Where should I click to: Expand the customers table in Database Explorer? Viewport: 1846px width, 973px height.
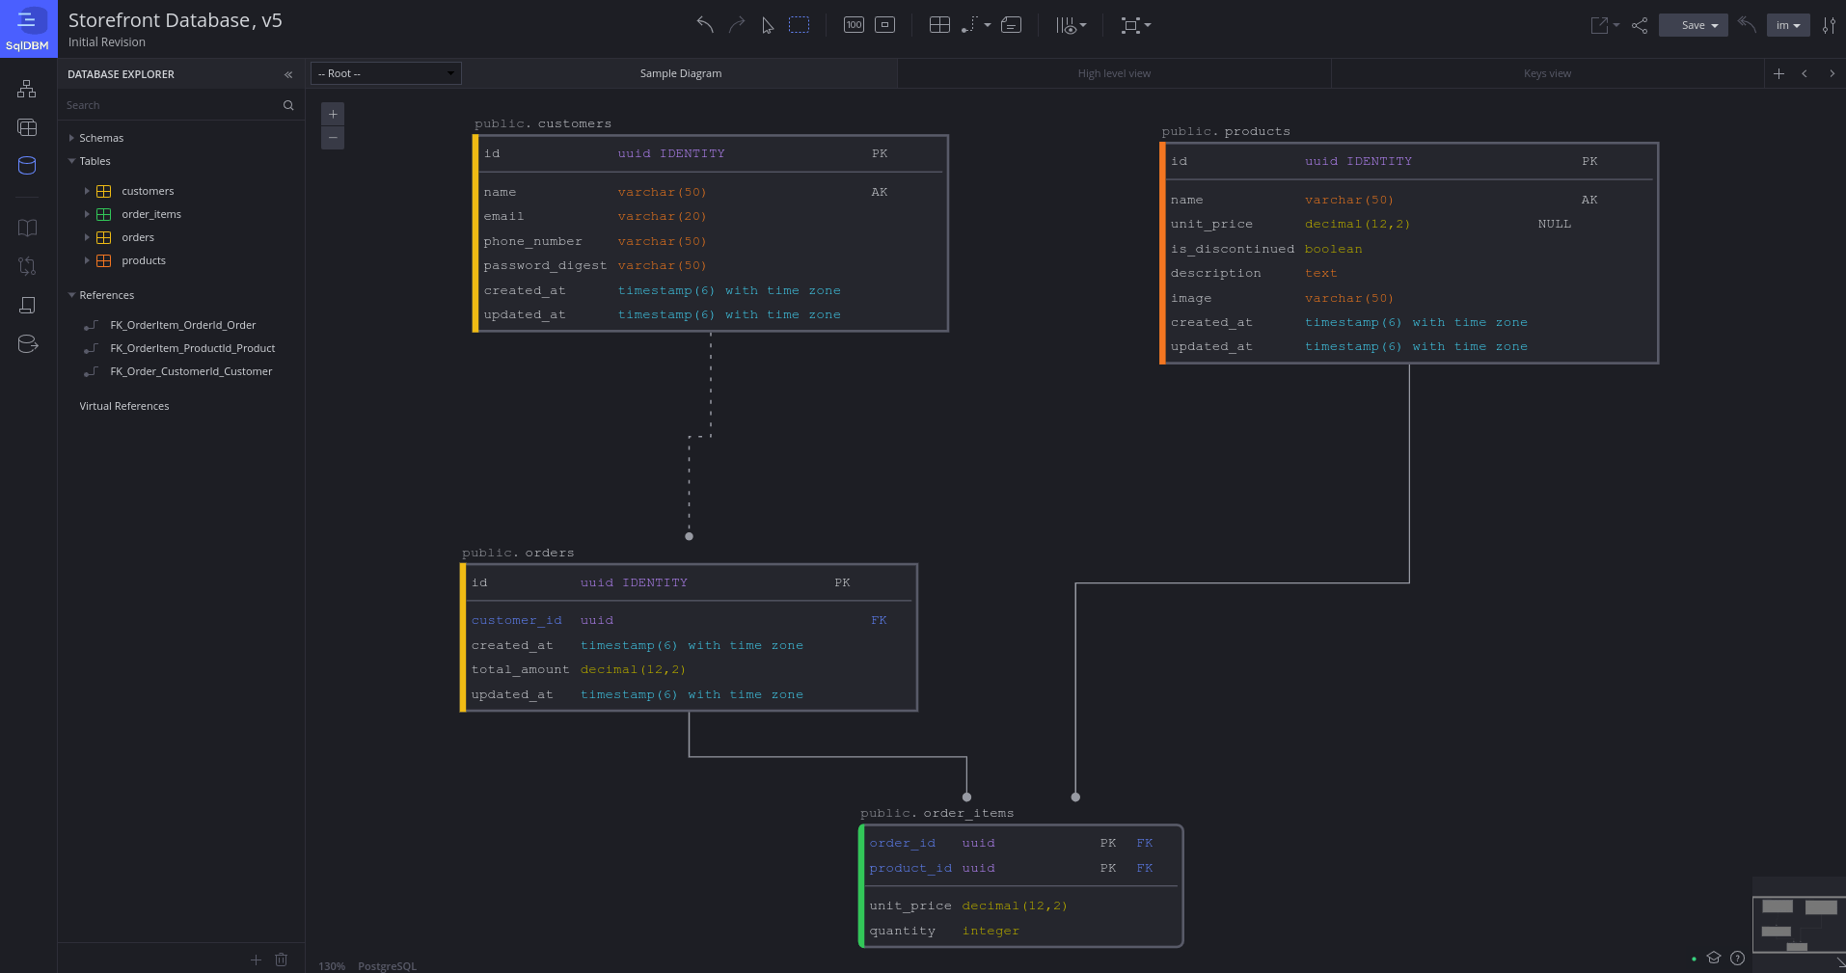(x=88, y=191)
